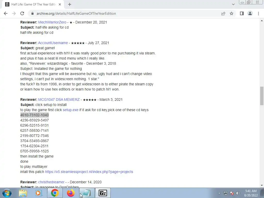Image resolution: width=264 pixels, height=198 pixels.
Task: Click the setup.exe link
Action: click(71, 110)
